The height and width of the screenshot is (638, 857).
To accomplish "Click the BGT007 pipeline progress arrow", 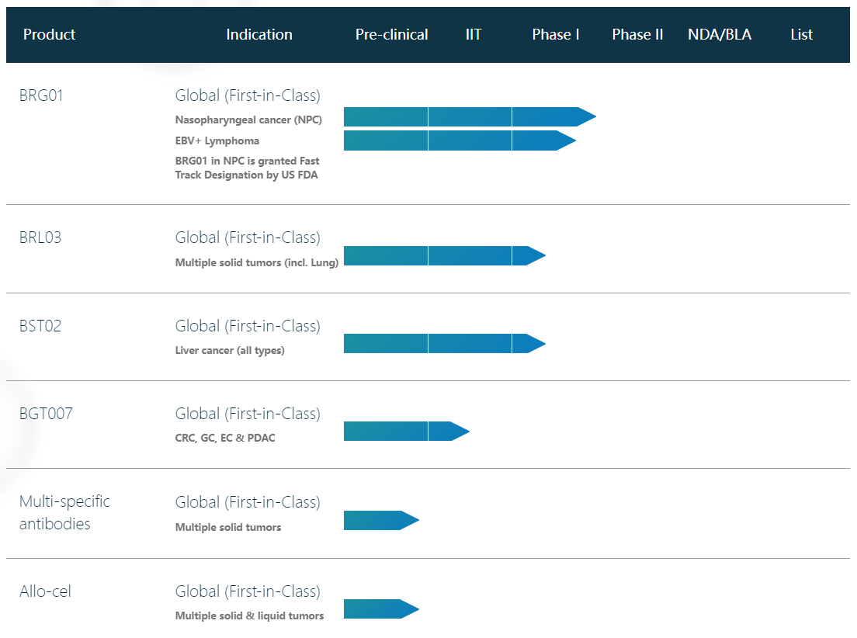I will click(404, 431).
